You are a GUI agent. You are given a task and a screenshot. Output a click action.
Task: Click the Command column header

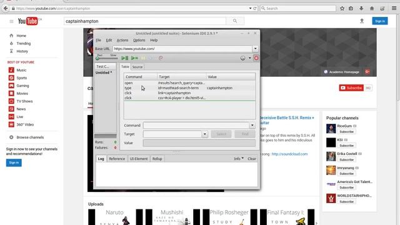[x=141, y=77]
